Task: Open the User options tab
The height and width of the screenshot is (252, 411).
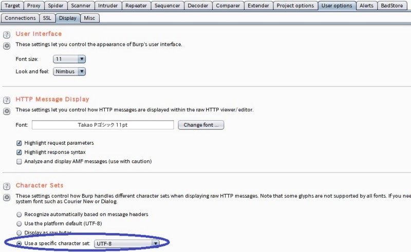Action: coord(337,6)
